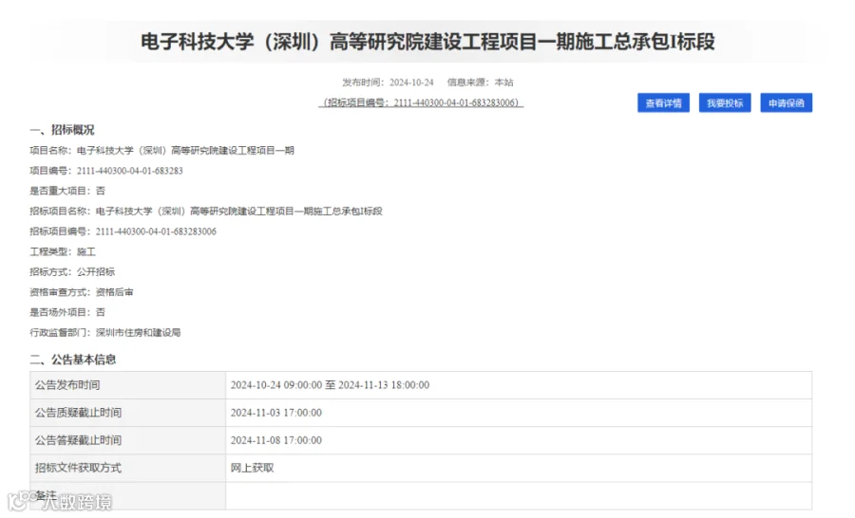Open the underlined 招标项目编号 link under the title
This screenshot has height=518, width=855.
pos(421,102)
